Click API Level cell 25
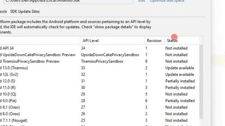225x126 pixels. pyautogui.click(x=83, y=120)
